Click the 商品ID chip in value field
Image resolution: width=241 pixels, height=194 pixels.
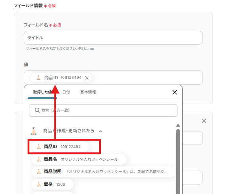pos(61,78)
